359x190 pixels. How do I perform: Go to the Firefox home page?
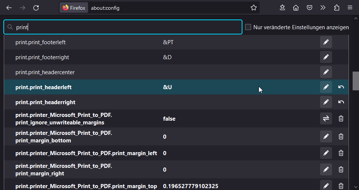(296, 7)
